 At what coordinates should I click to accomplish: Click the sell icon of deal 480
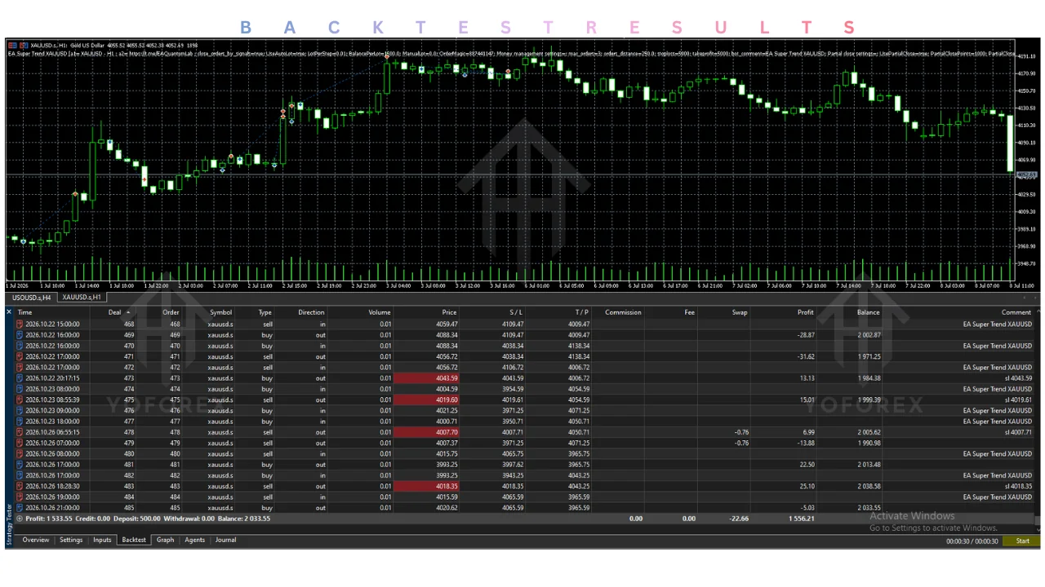tap(20, 454)
